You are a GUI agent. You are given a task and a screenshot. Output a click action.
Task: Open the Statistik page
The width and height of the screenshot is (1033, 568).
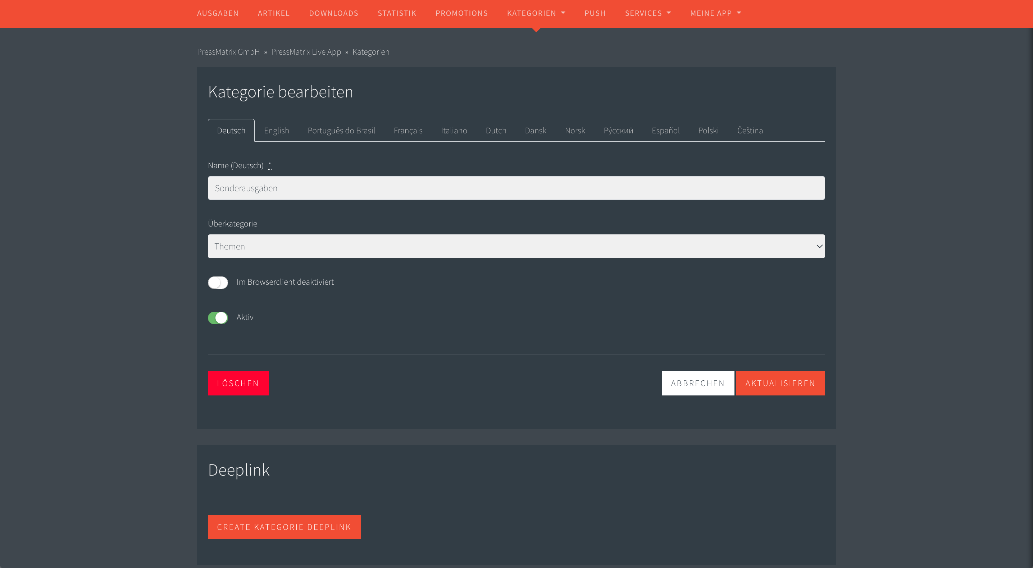(397, 13)
